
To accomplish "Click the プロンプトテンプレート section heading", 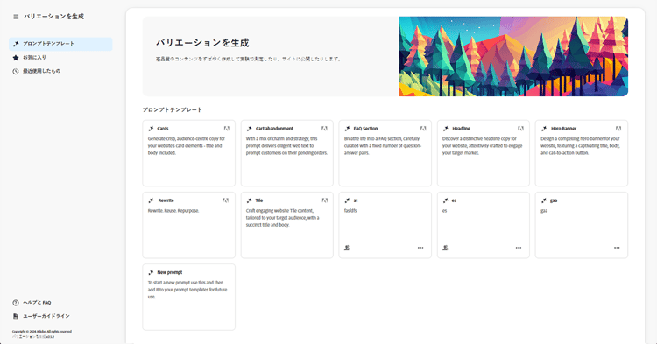I will coord(173,109).
